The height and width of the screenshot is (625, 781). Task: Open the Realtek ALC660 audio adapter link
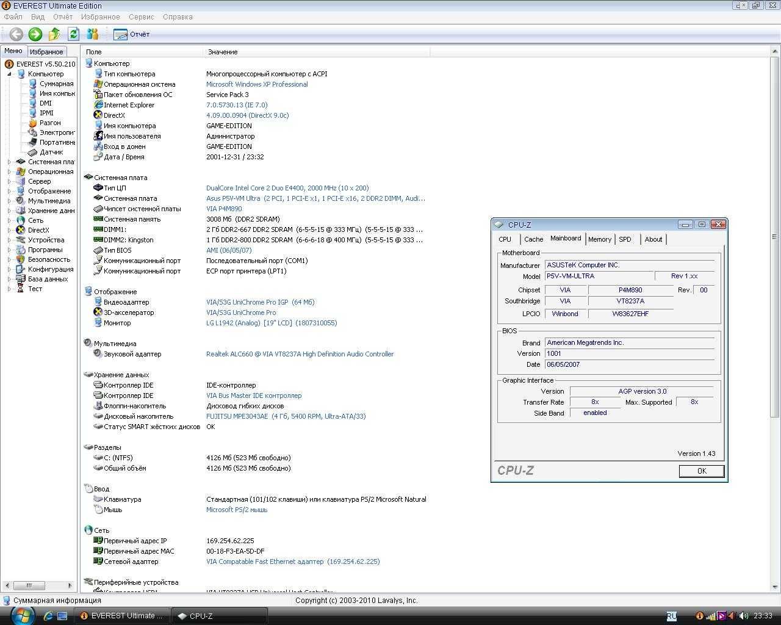point(300,354)
